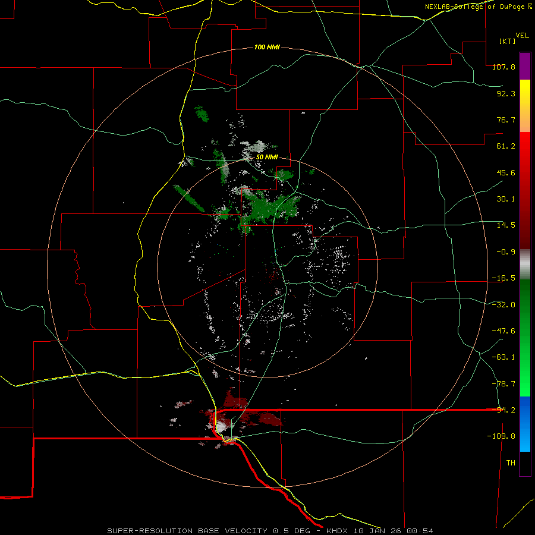Click the 92.3 legend value
The width and height of the screenshot is (535, 535).
[506, 93]
